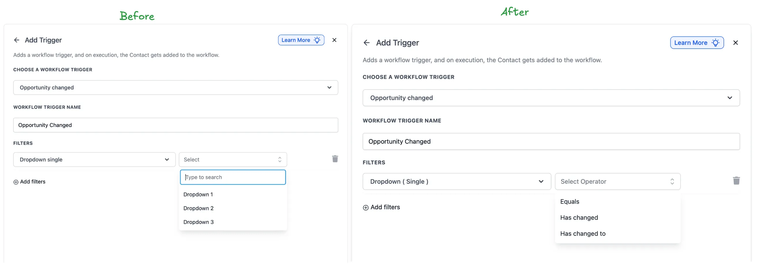The width and height of the screenshot is (758, 272).
Task: Click the back arrow in the Before panel
Action: click(x=17, y=40)
